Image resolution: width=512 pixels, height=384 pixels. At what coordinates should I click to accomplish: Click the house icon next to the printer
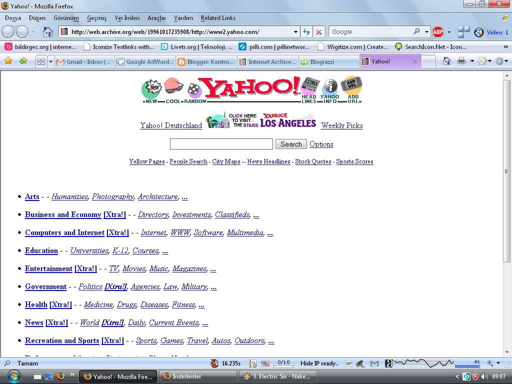tap(447, 61)
